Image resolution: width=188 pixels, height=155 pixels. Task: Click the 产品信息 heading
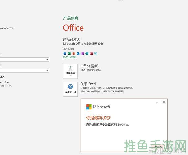[71, 18]
